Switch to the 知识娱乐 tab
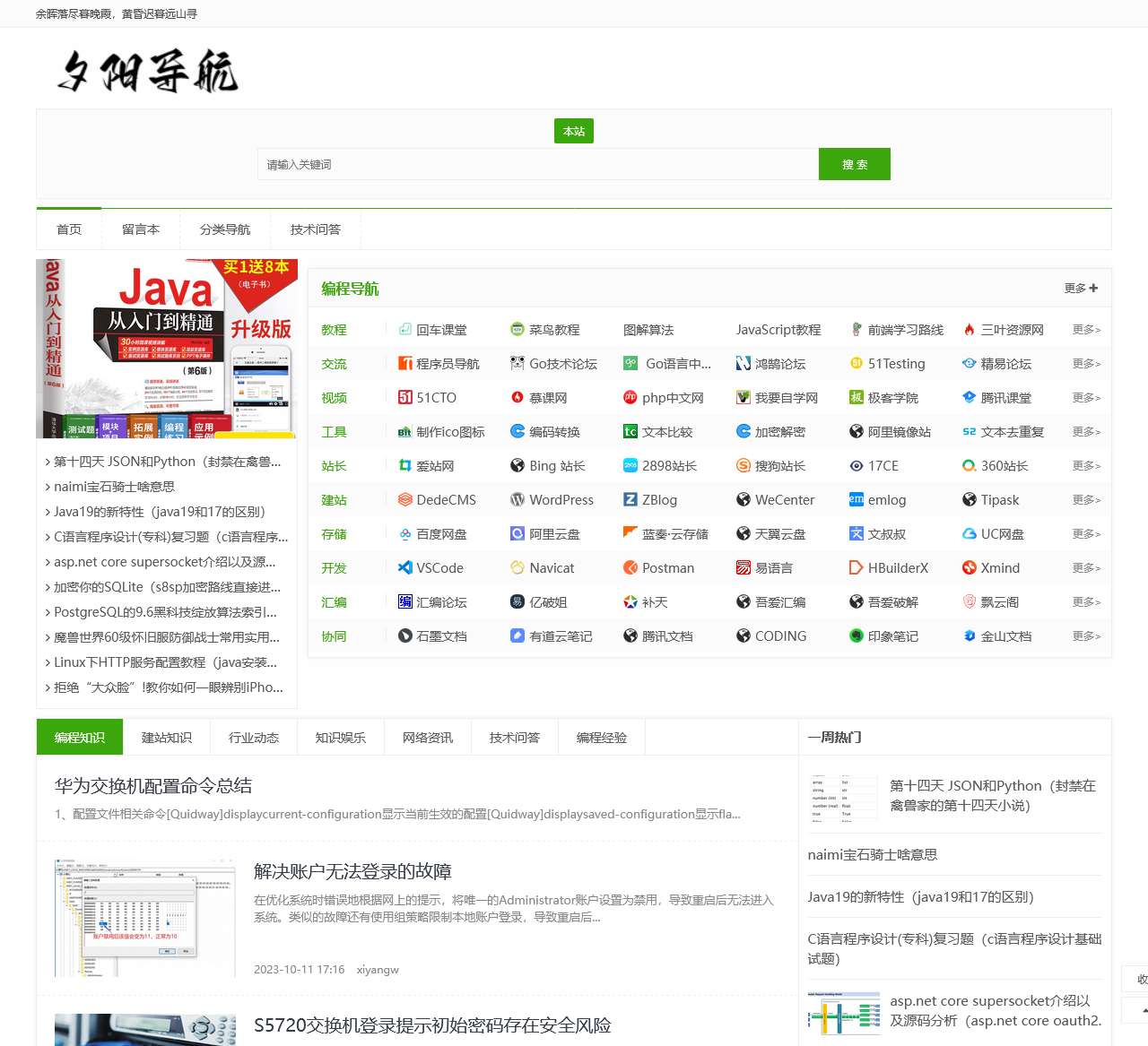 341,738
